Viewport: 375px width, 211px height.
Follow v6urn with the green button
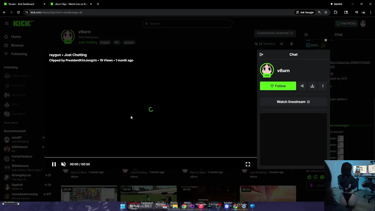[278, 86]
